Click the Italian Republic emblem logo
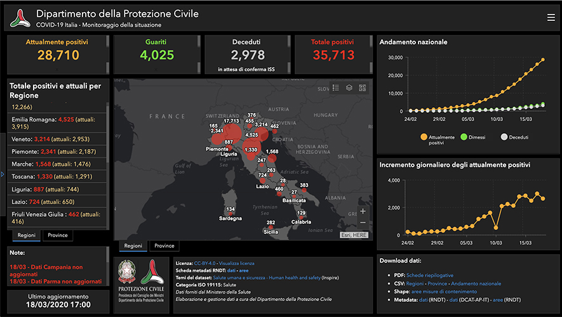Viewport: 562px width, 317px height. [x=127, y=272]
